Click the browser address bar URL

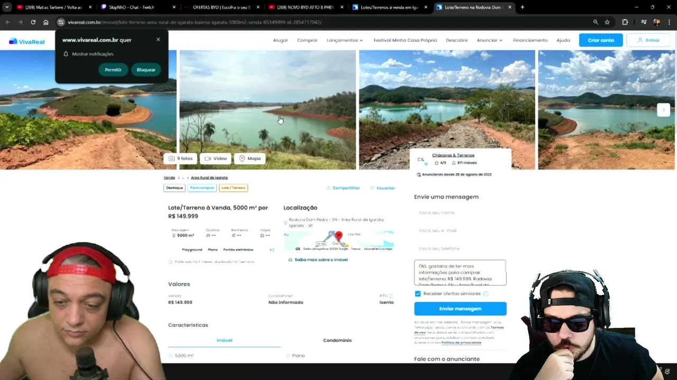195,22
